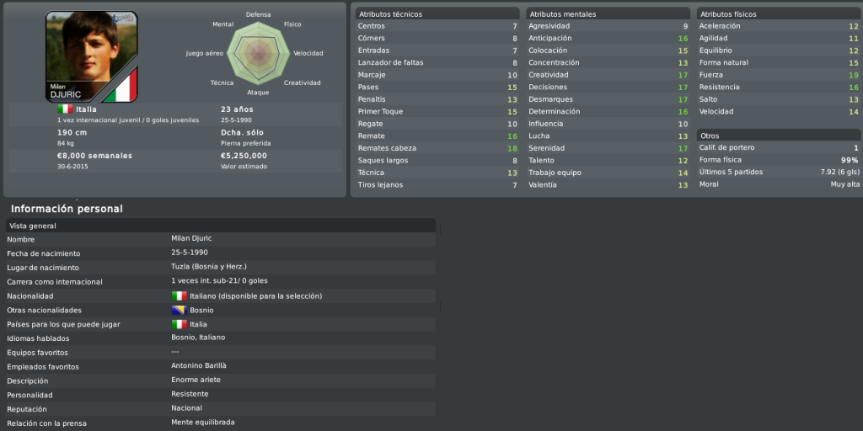Image resolution: width=863 pixels, height=431 pixels.
Task: Select the Fuerza attribute row
Action: [779, 75]
